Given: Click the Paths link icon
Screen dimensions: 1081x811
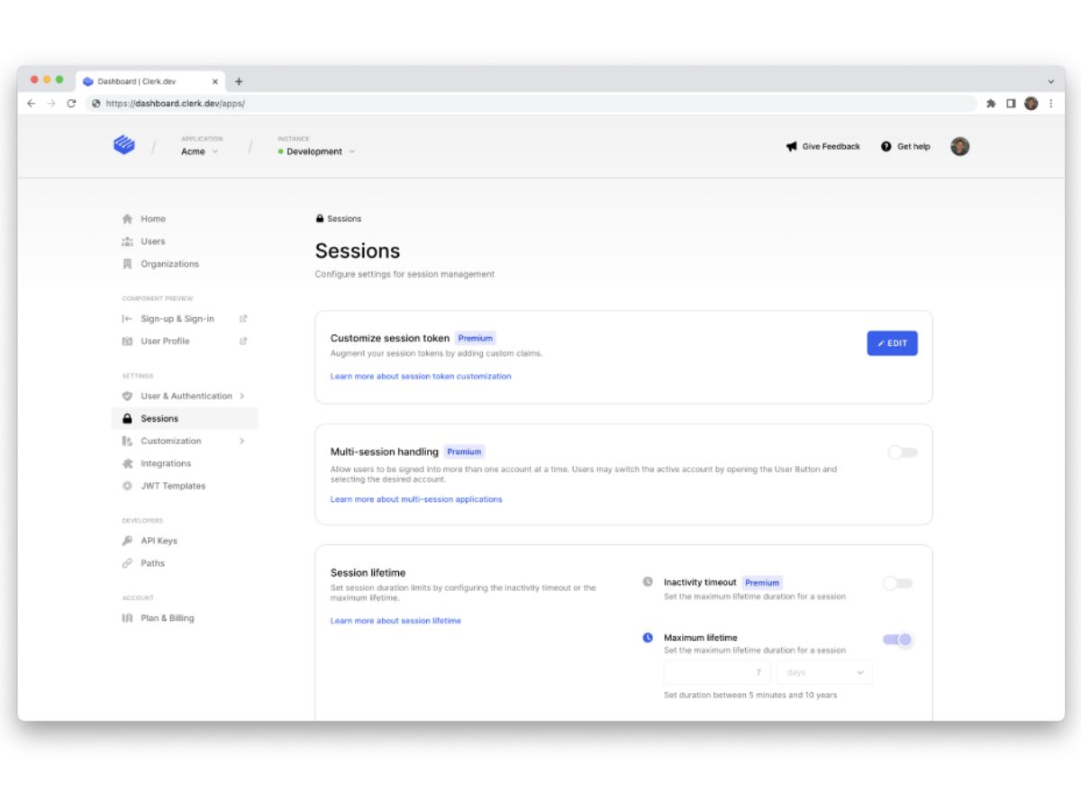Looking at the screenshot, I should pyautogui.click(x=128, y=563).
